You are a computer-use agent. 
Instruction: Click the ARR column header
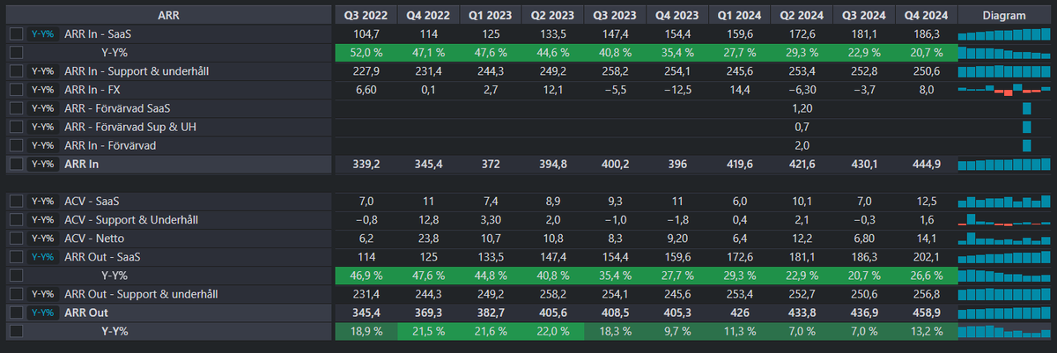168,15
